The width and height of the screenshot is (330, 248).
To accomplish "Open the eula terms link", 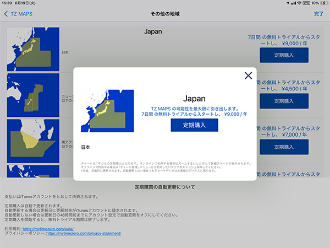I will 48,229.
